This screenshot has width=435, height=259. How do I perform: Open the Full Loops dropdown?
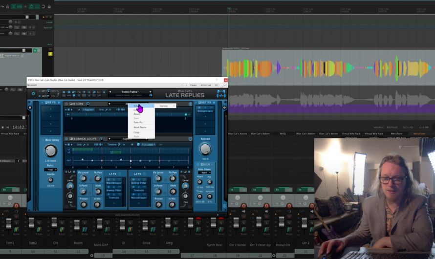149,145
